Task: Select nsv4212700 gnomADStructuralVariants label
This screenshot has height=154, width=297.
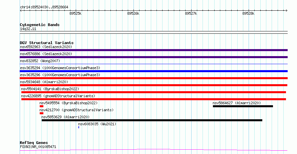Action: [76, 110]
